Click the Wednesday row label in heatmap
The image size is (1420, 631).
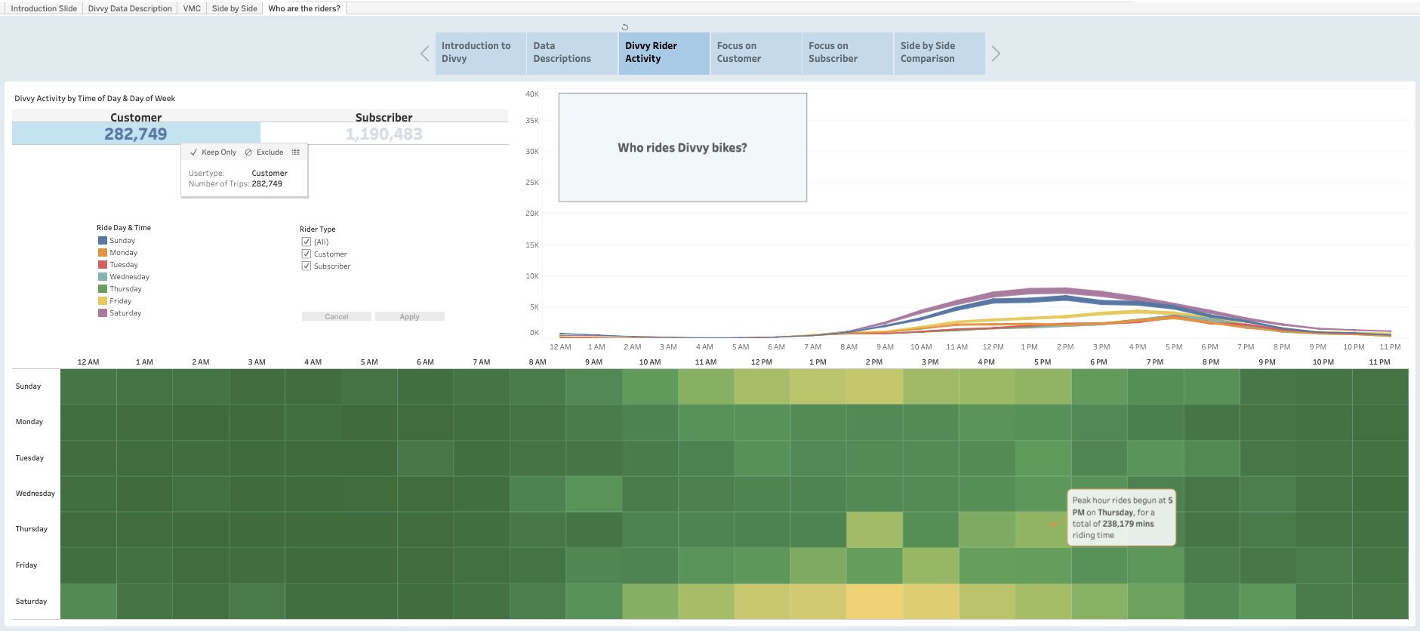(x=35, y=494)
